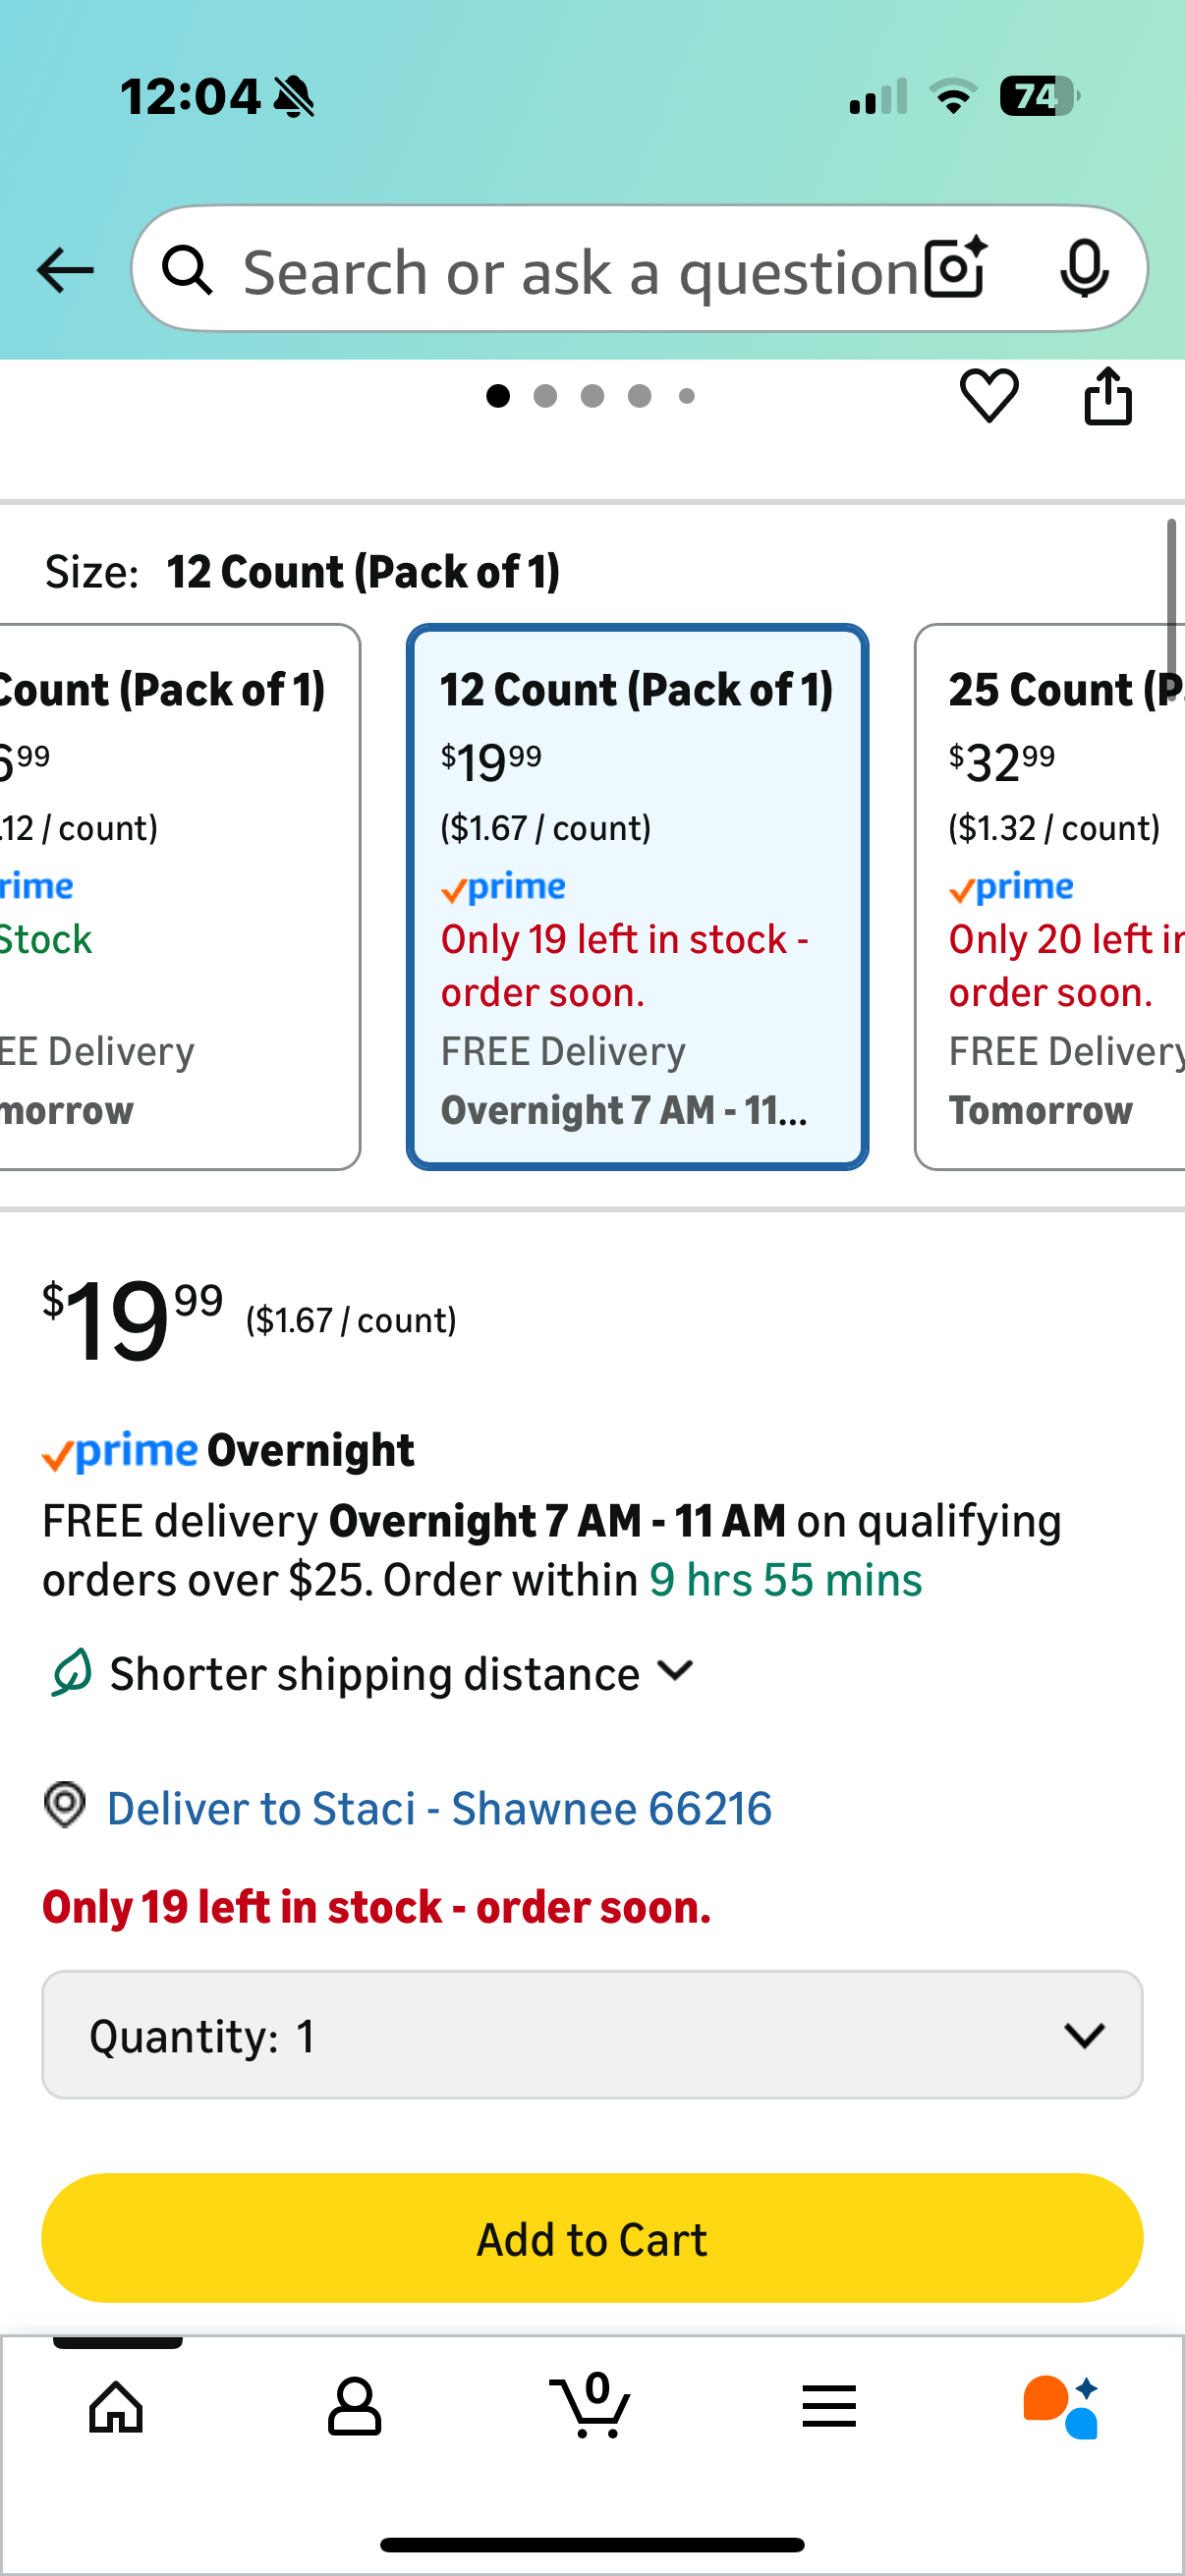The image size is (1185, 2576).
Task: Tap the microphone voice search icon
Action: pyautogui.click(x=1084, y=269)
